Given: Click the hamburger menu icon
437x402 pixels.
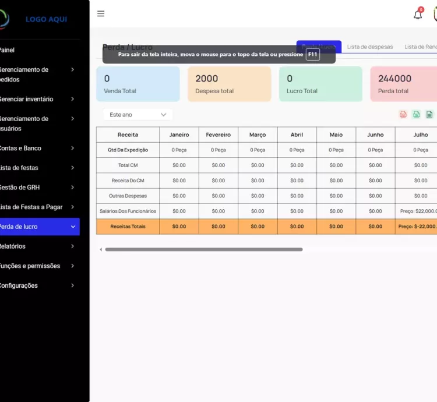Looking at the screenshot, I should (x=101, y=14).
